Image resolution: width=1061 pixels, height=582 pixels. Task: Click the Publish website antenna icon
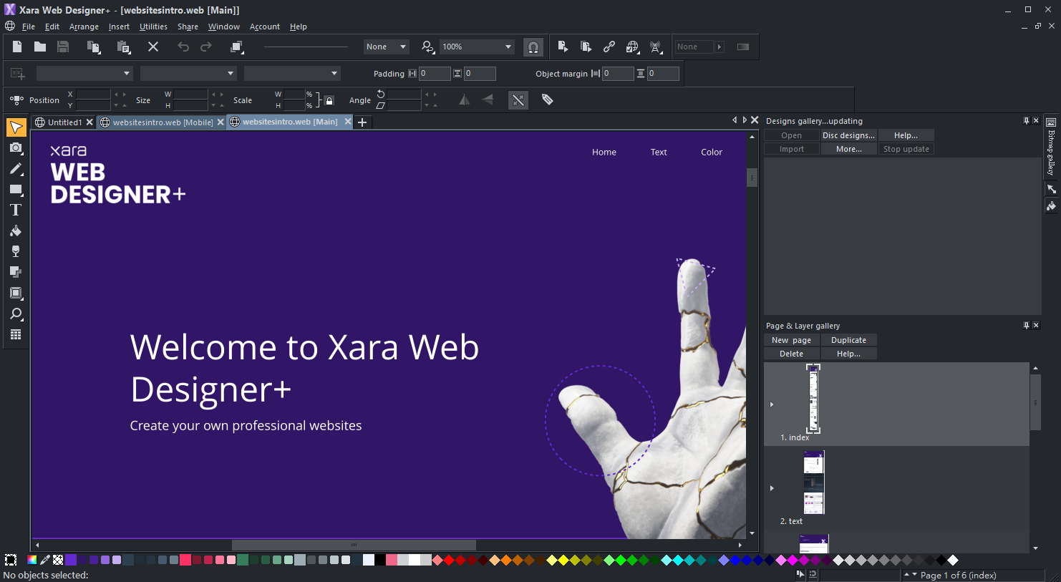[655, 47]
